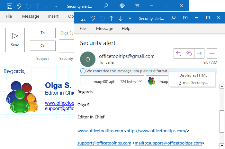Viewport: 225px width, 149px height.
Task: Click Security alert subject heading
Action: [98, 43]
